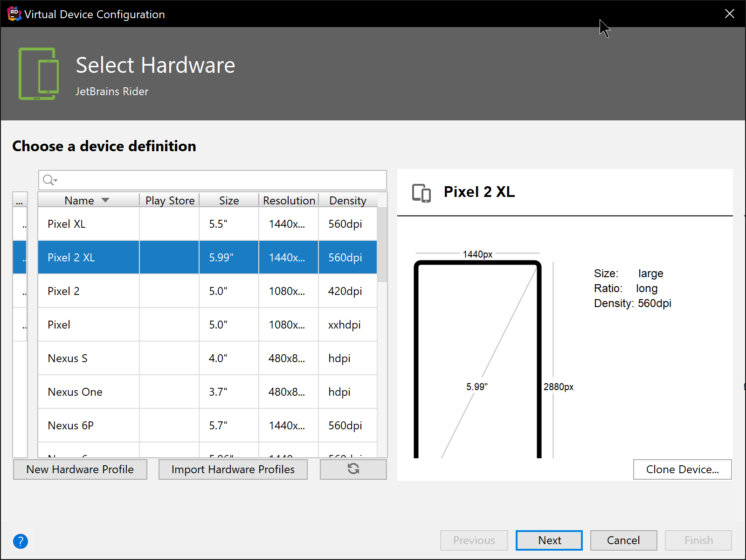Sort the table by Play Store column
The width and height of the screenshot is (746, 560).
click(x=170, y=200)
